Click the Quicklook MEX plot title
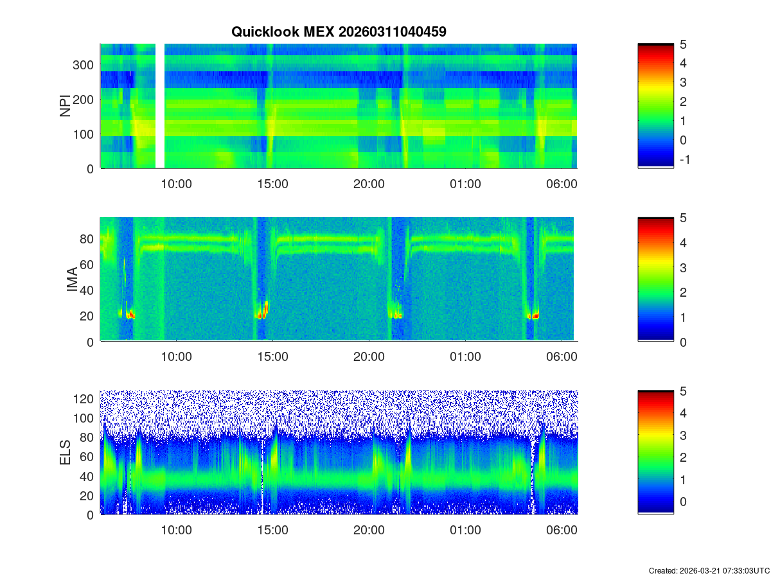The image size is (771, 578). (x=339, y=31)
